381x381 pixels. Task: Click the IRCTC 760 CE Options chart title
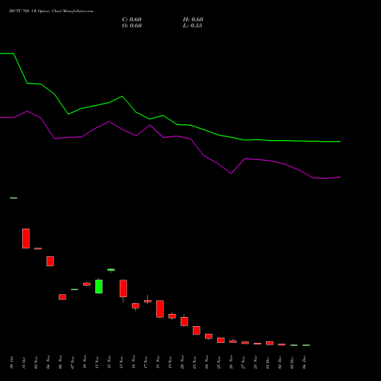pyautogui.click(x=51, y=11)
